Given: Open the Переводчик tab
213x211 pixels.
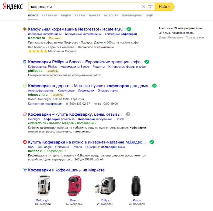Looking at the screenshot, I should (x=132, y=15).
